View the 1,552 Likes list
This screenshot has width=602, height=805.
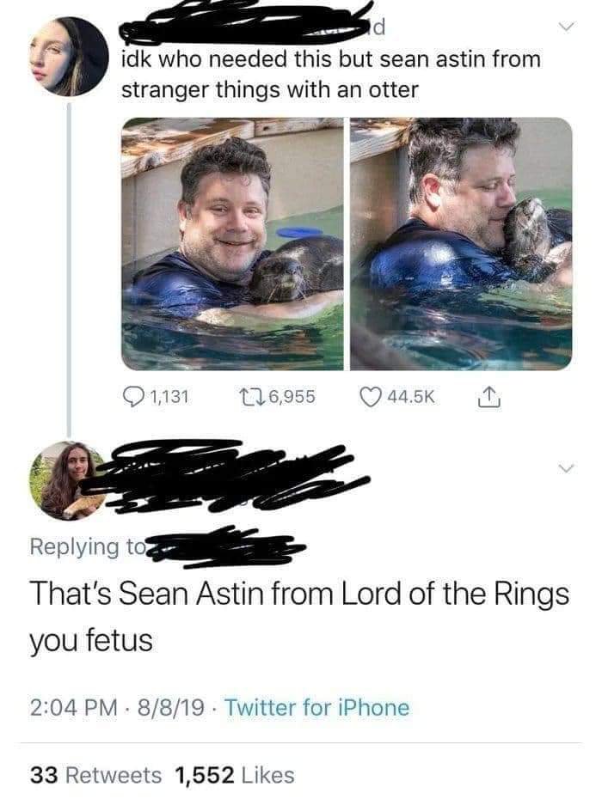(235, 775)
